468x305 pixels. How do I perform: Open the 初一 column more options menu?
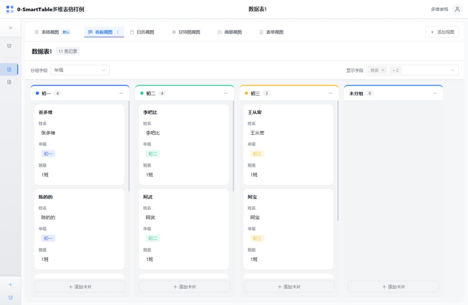point(121,93)
